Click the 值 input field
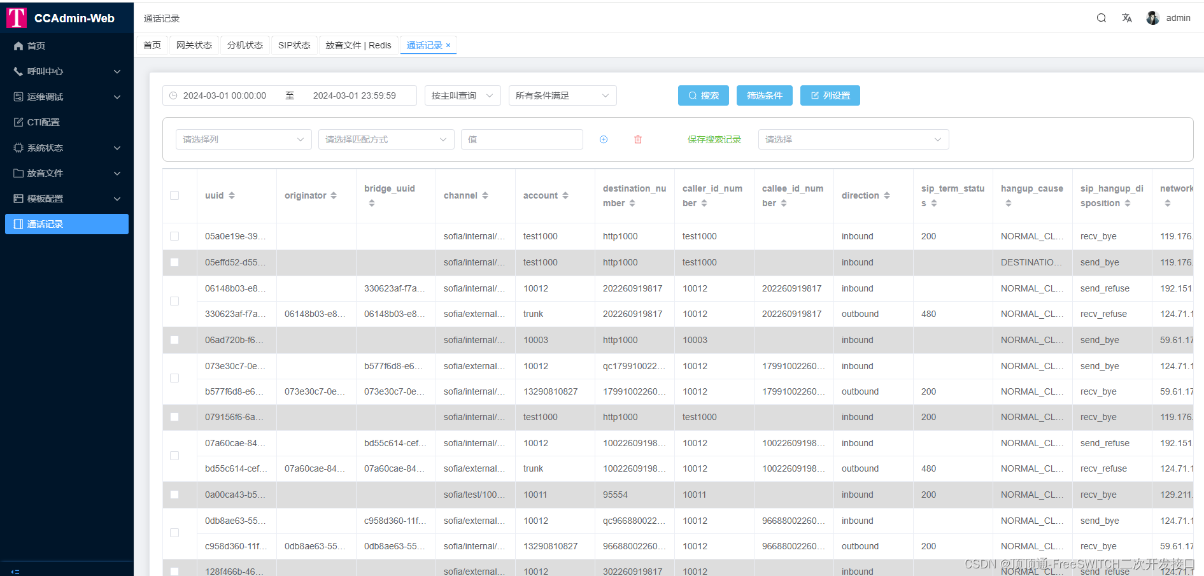 [x=522, y=139]
